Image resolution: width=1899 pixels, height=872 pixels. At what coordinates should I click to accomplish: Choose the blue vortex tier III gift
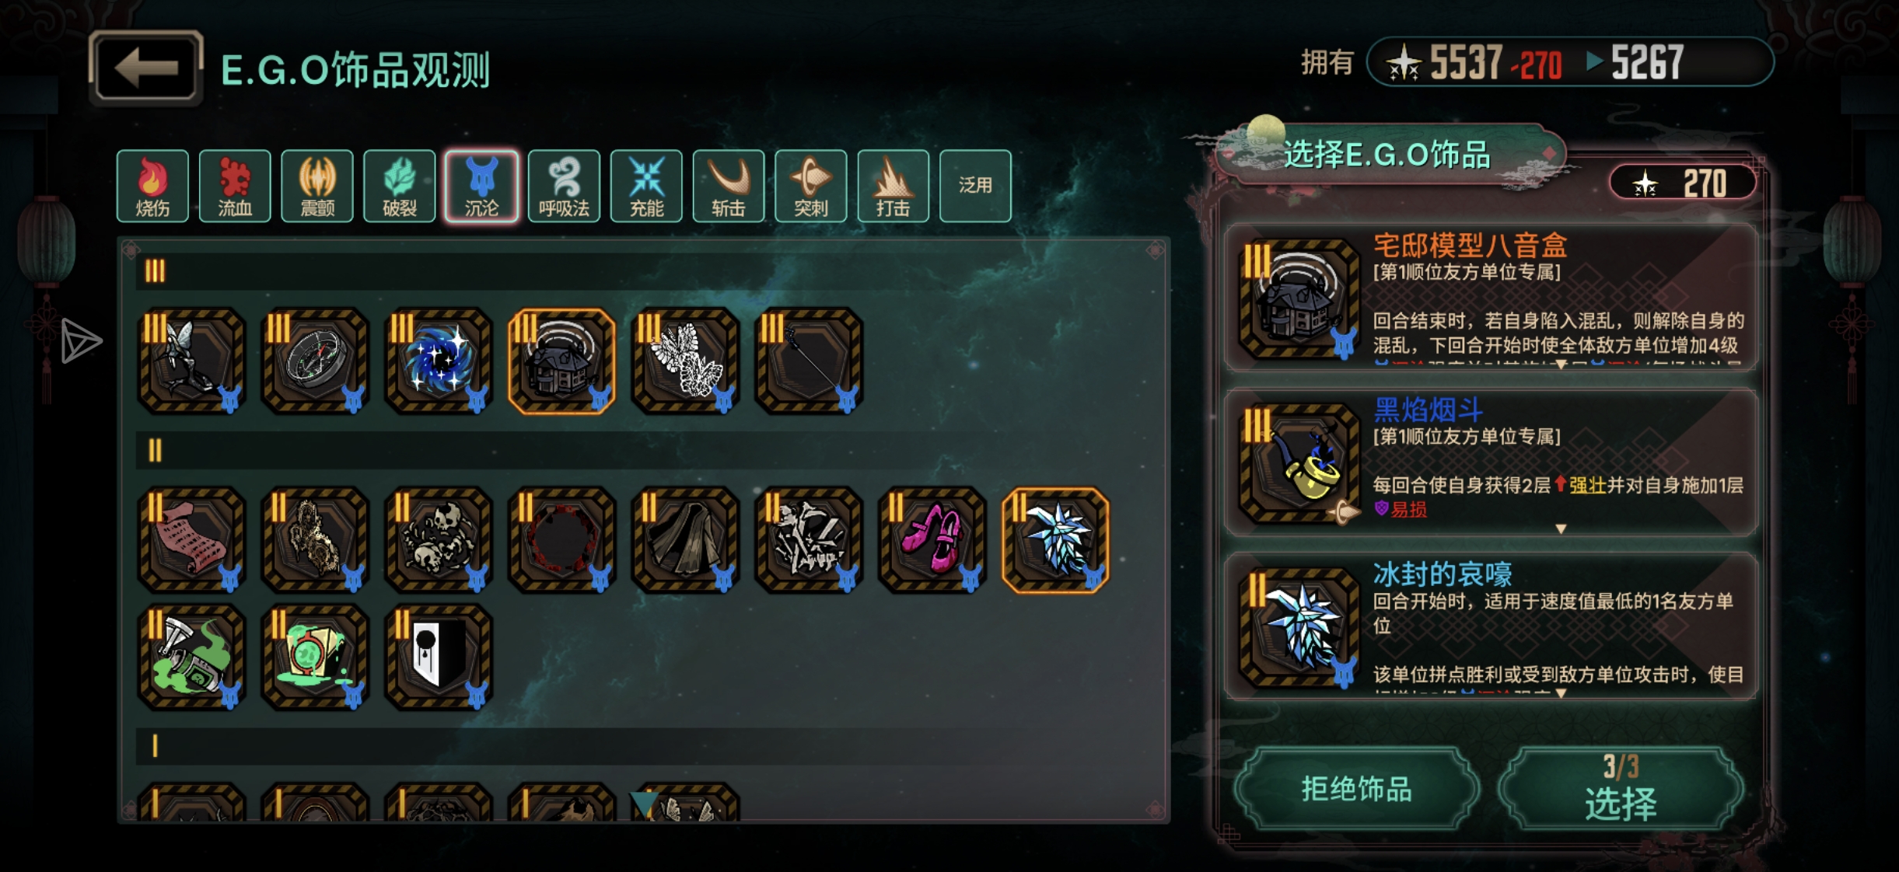(439, 361)
